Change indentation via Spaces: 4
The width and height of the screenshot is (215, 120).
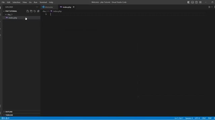pos(189,118)
